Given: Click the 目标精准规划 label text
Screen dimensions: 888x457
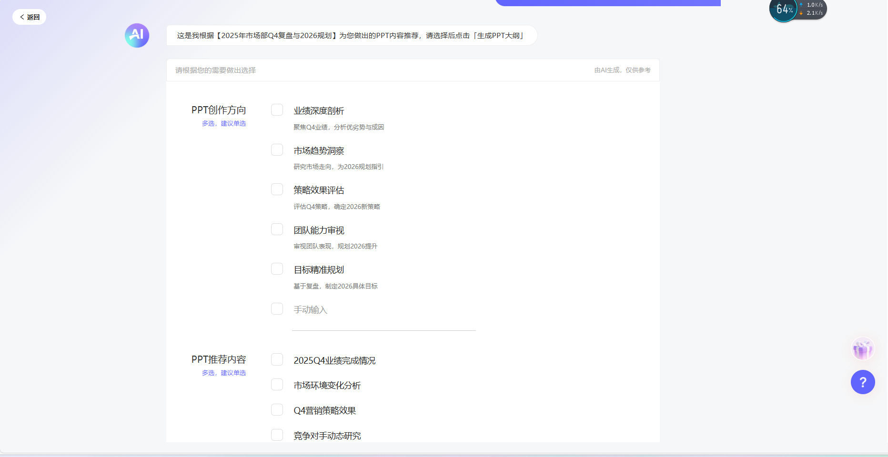Looking at the screenshot, I should tap(319, 270).
